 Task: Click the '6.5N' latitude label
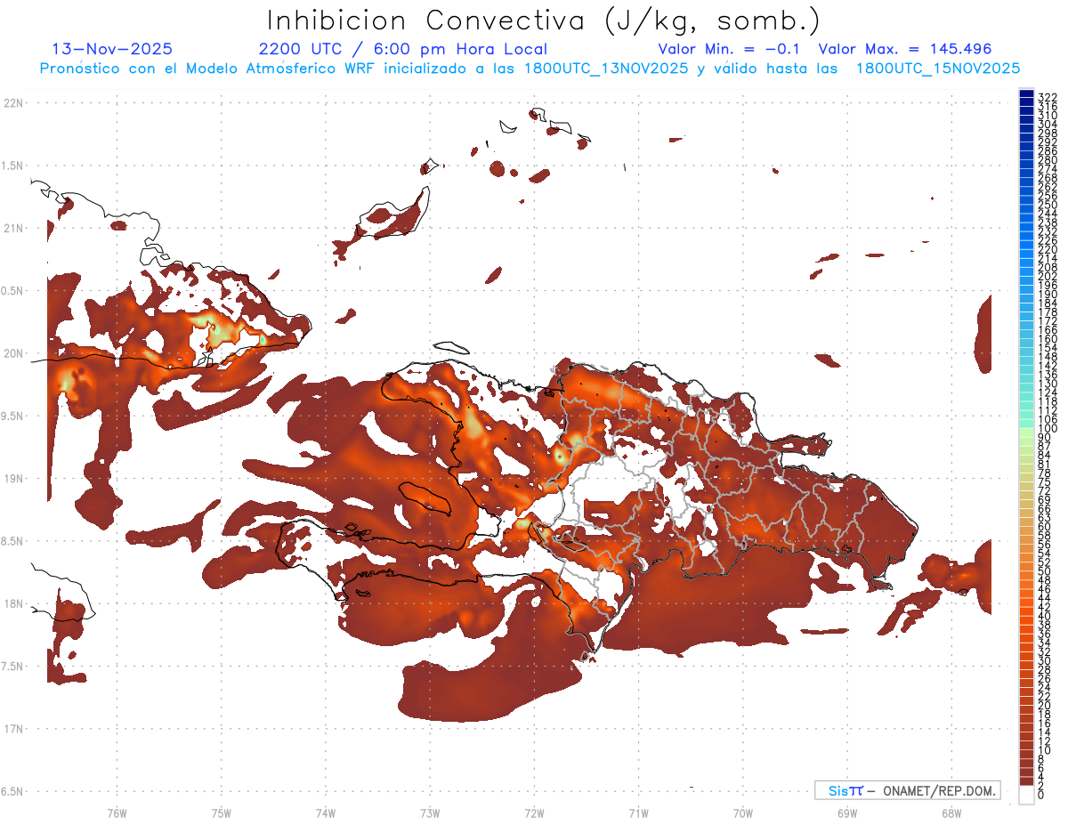pyautogui.click(x=12, y=791)
